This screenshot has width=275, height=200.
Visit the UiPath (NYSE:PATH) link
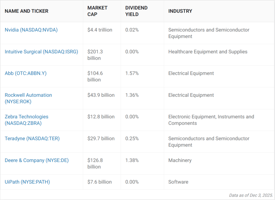27,182
